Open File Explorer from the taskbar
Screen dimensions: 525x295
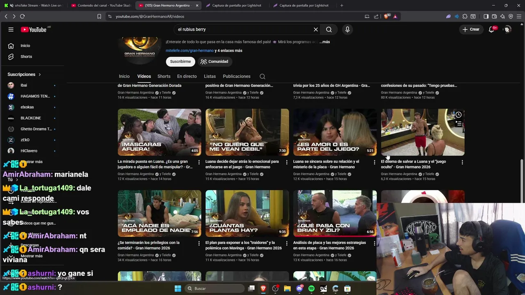(287, 288)
